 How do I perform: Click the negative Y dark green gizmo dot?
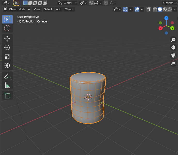click(160, 23)
